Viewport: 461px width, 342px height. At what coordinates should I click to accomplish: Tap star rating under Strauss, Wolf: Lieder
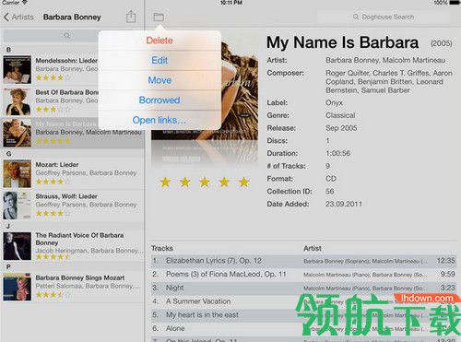point(53,213)
